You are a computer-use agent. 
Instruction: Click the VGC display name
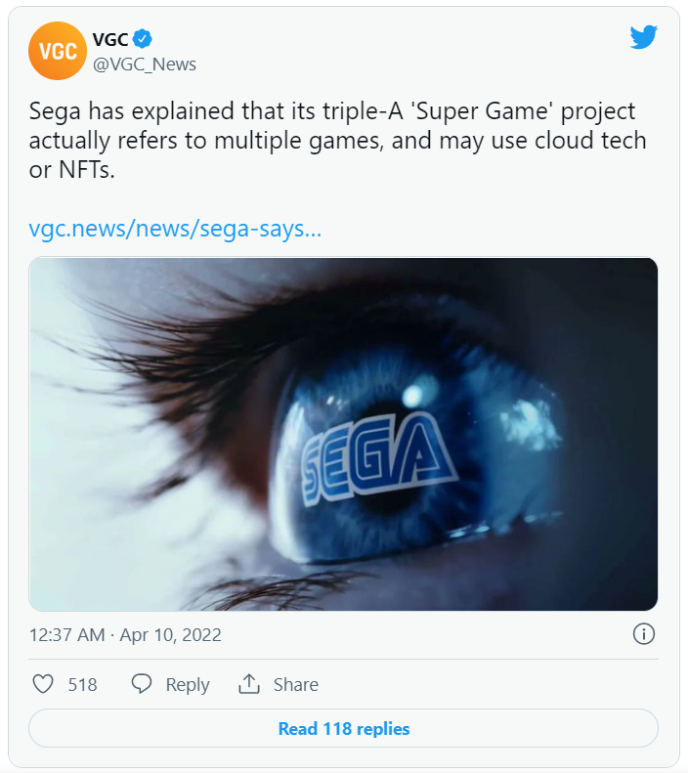coord(109,39)
